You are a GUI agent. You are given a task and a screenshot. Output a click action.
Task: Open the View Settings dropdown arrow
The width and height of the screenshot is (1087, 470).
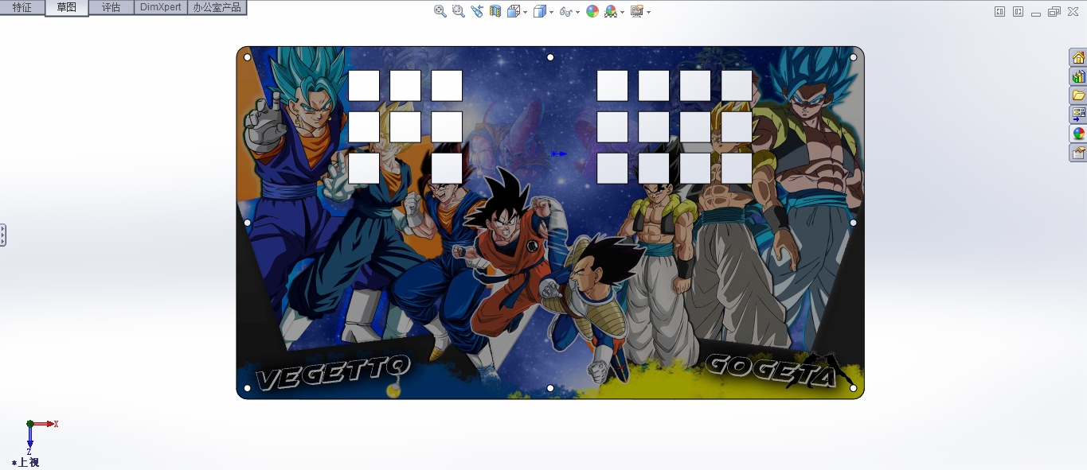[648, 12]
